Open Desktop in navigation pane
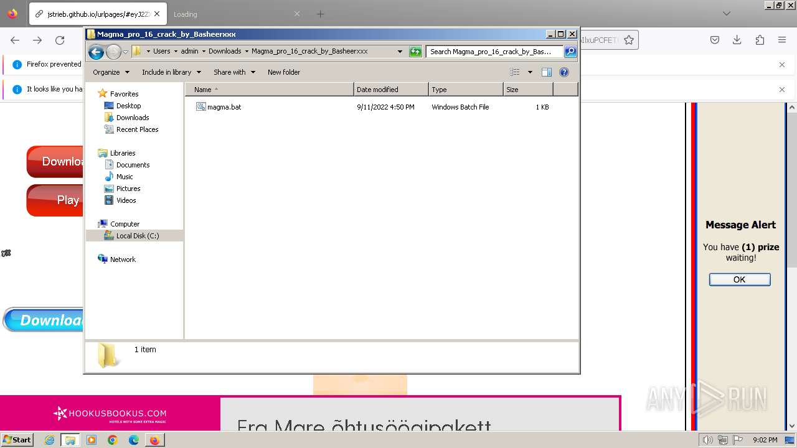The width and height of the screenshot is (797, 448). 128,106
